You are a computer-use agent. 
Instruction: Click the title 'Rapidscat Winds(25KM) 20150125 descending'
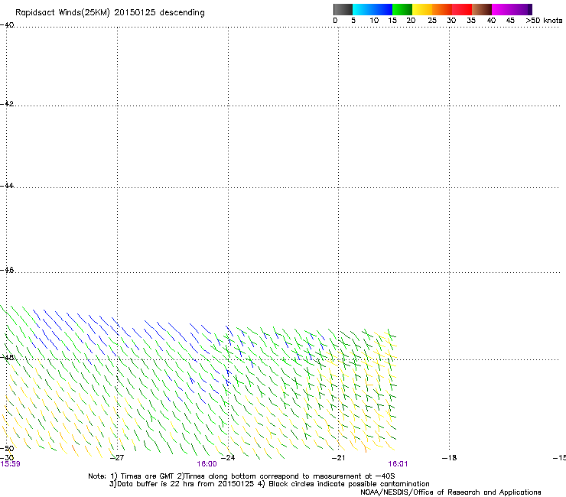pyautogui.click(x=109, y=13)
